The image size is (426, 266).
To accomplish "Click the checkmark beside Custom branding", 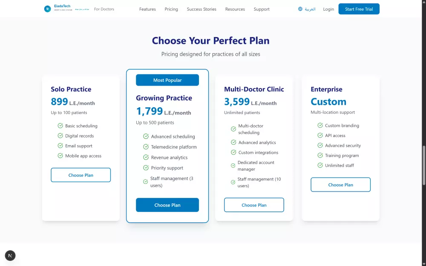I will 319,126.
